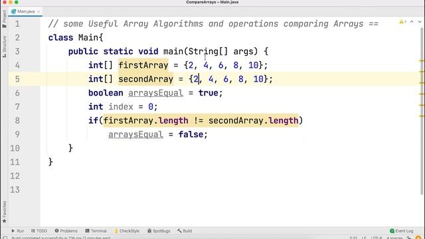Click line number 4 in gutter
This screenshot has height=239, width=425.
17,65
